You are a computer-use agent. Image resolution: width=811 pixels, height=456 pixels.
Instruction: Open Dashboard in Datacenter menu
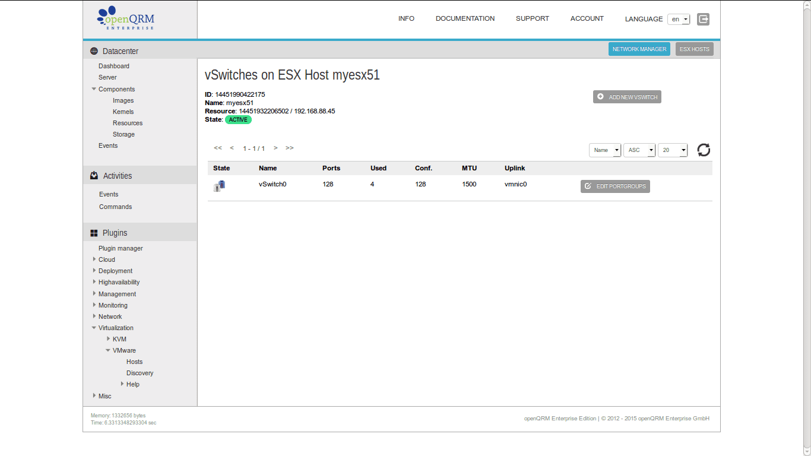pyautogui.click(x=114, y=66)
